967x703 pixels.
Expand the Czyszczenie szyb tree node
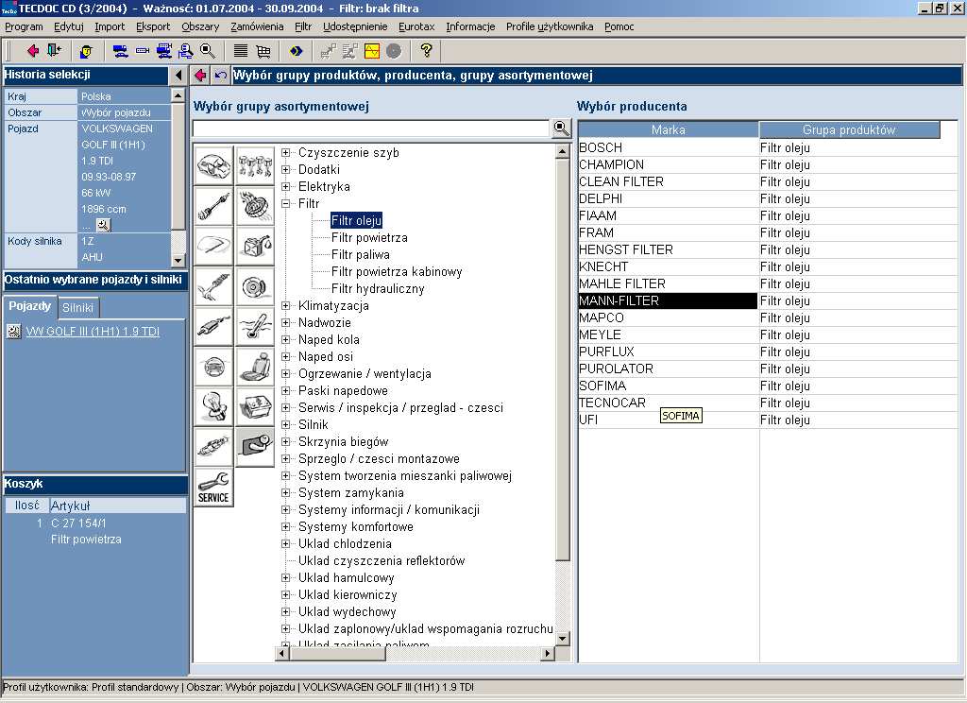pos(285,152)
